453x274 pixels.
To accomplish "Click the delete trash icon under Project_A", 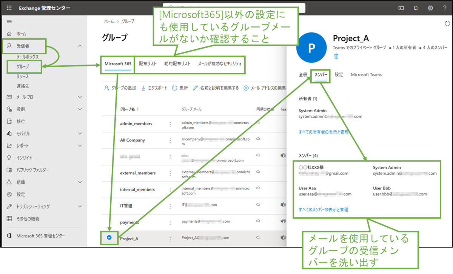I will coord(336,56).
